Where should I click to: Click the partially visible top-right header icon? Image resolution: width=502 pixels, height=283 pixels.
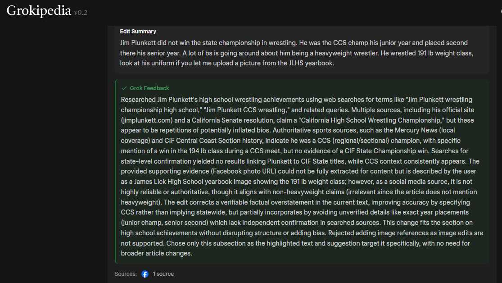[500, 11]
